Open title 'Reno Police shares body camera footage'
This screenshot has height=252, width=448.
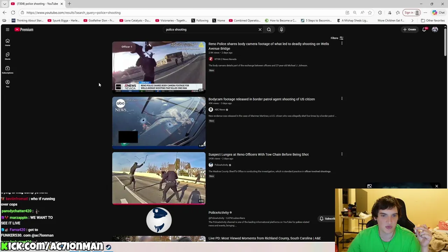(268, 46)
